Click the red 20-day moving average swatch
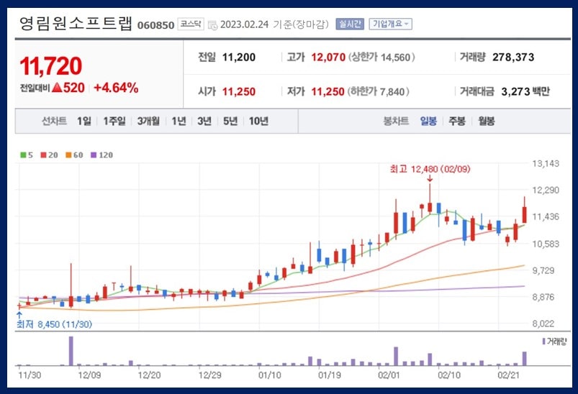Image resolution: width=578 pixels, height=394 pixels. click(43, 155)
